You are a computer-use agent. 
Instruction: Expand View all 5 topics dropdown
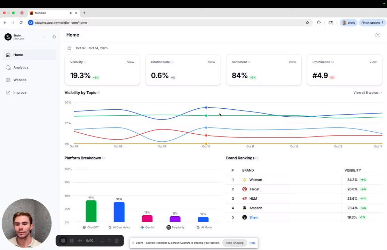[x=367, y=93]
